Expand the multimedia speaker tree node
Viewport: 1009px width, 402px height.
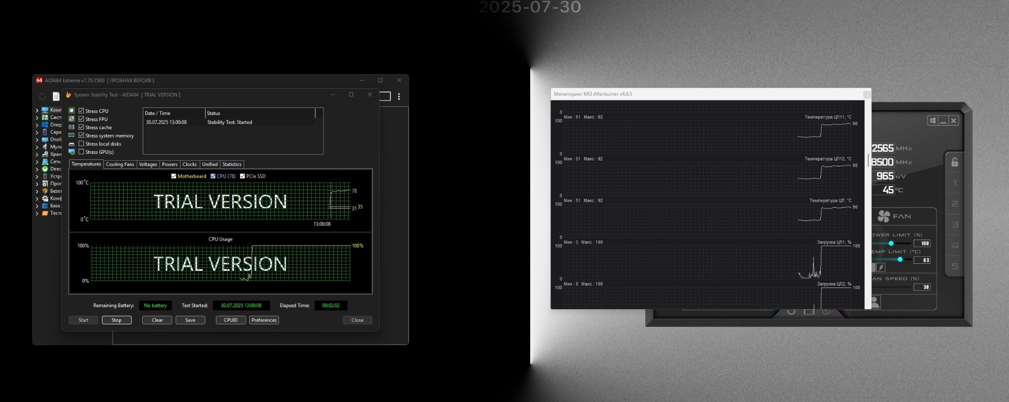(x=37, y=147)
